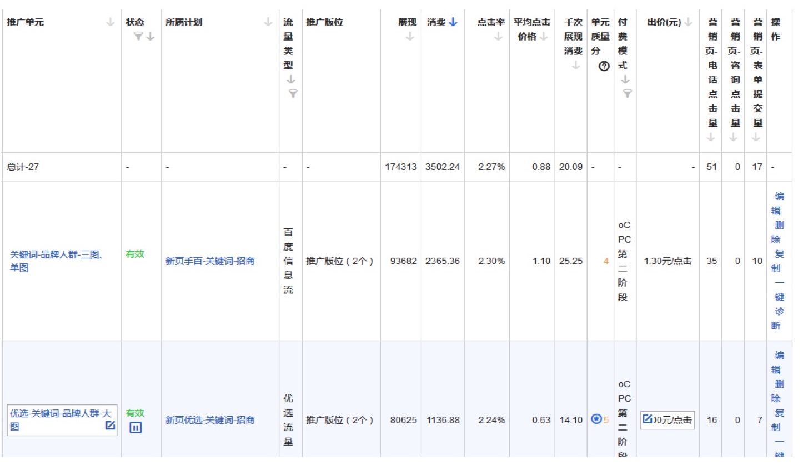803x465 pixels.
Task: Sort by the 推广单元 column arrow
Action: [111, 23]
